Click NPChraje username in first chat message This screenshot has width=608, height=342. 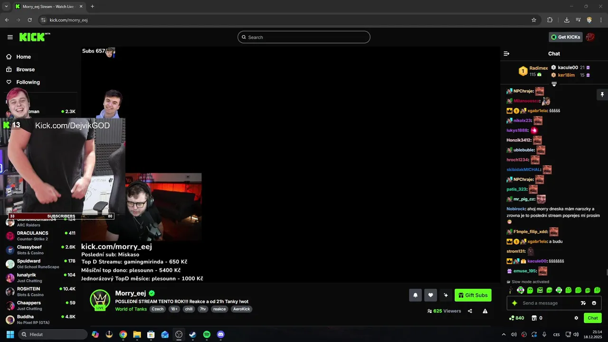pyautogui.click(x=523, y=91)
